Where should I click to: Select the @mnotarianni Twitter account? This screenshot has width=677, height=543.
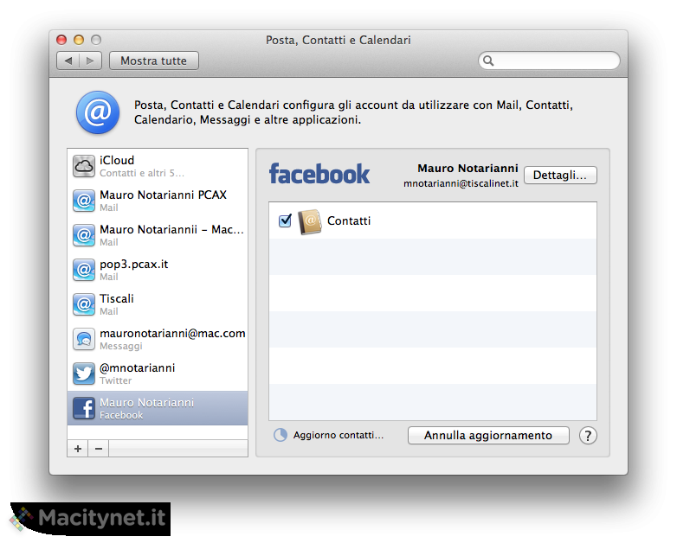[158, 374]
